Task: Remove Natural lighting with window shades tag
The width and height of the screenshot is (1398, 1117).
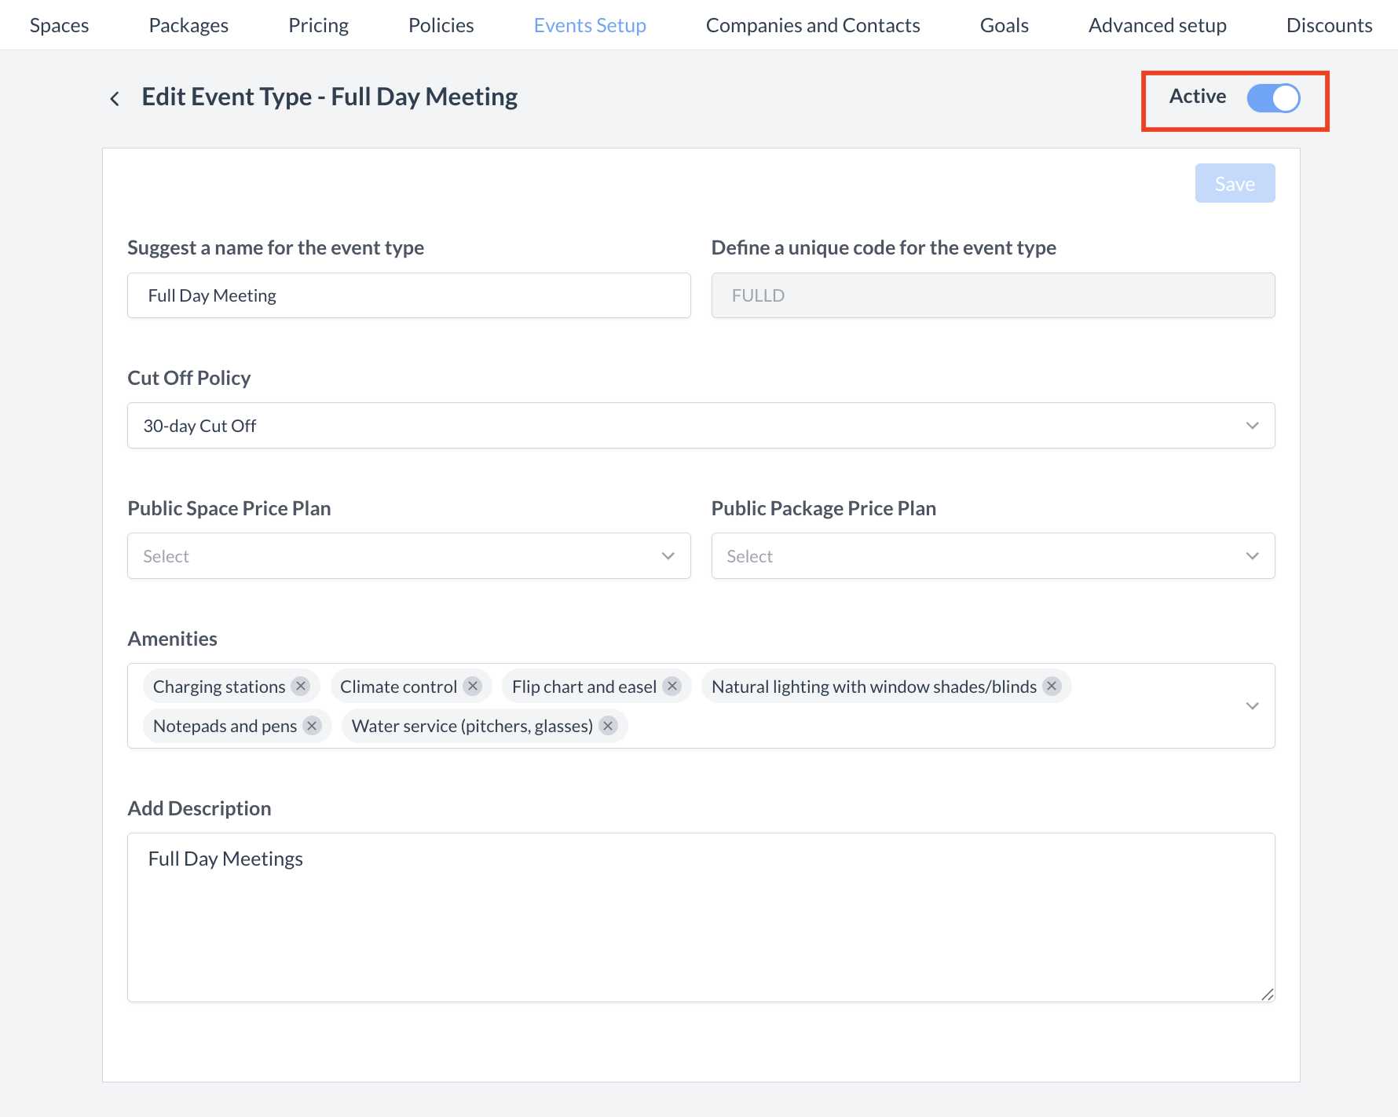Action: click(x=1052, y=686)
